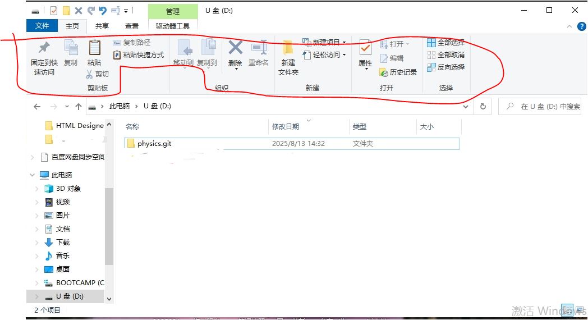Refresh the current folder

(483, 107)
